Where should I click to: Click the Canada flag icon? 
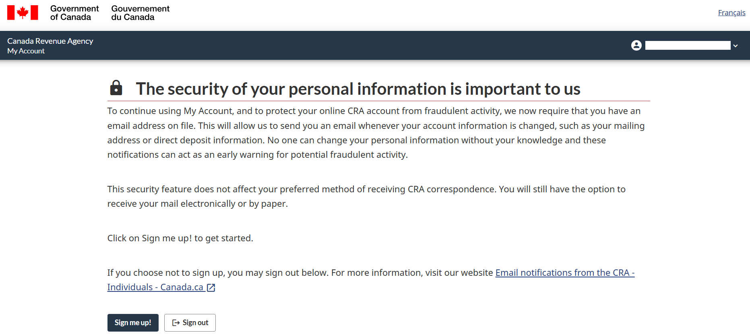[x=23, y=12]
